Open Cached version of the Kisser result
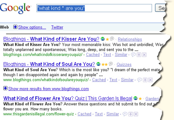Screen dimensions: 174x120 93,55
